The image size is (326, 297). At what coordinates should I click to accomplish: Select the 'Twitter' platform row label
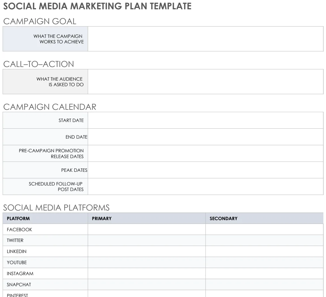click(x=15, y=241)
